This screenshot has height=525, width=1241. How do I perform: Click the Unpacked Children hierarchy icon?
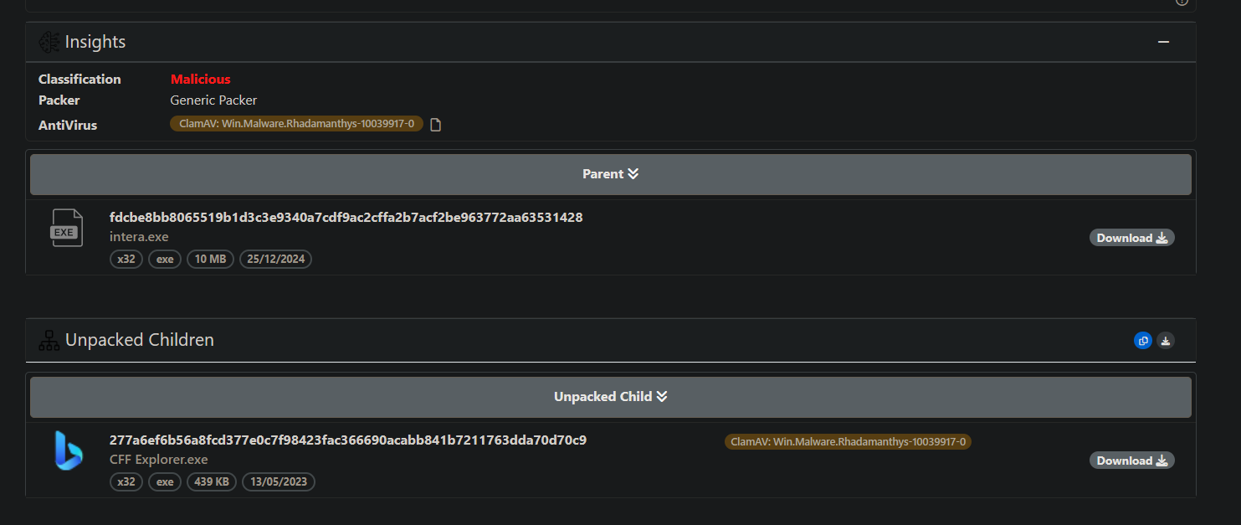[x=49, y=341]
